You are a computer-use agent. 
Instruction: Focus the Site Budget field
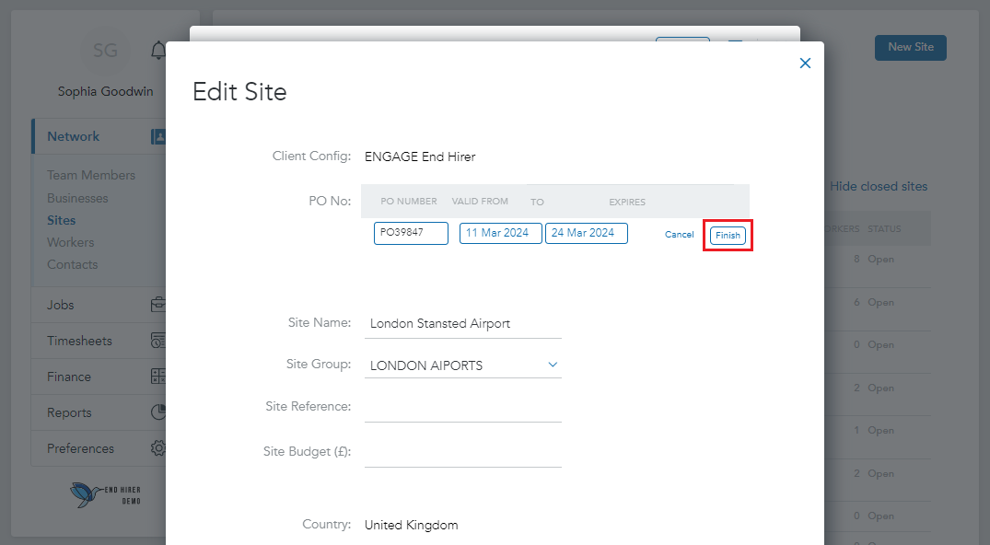click(x=463, y=452)
